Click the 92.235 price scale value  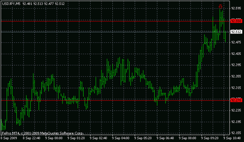(236, 110)
